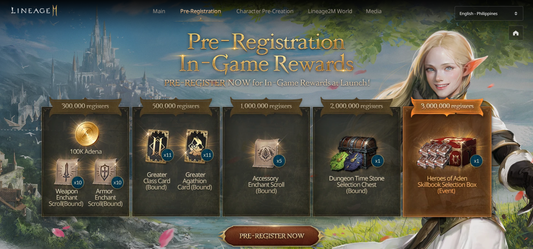Viewport: 533px width, 249px height.
Task: Click the language selector arrows
Action: (516, 13)
